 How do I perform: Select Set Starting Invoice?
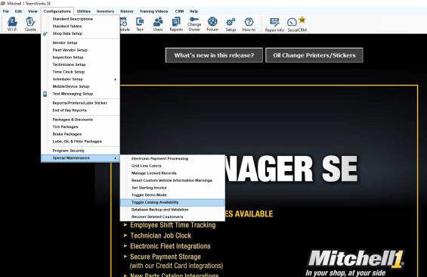click(x=172, y=188)
